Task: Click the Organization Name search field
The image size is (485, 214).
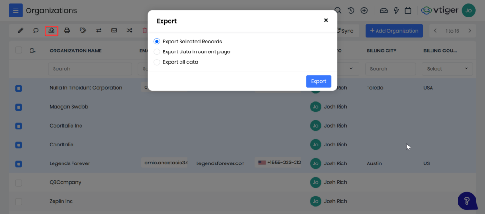Action: pos(90,69)
